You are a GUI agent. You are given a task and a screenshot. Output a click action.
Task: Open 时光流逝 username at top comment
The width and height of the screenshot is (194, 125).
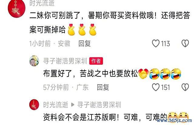pos(42,3)
